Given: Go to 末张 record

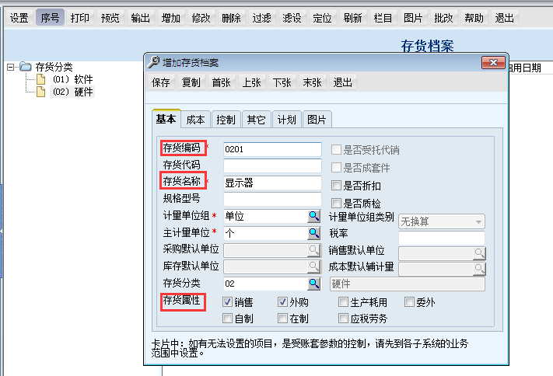Looking at the screenshot, I should click(313, 82).
